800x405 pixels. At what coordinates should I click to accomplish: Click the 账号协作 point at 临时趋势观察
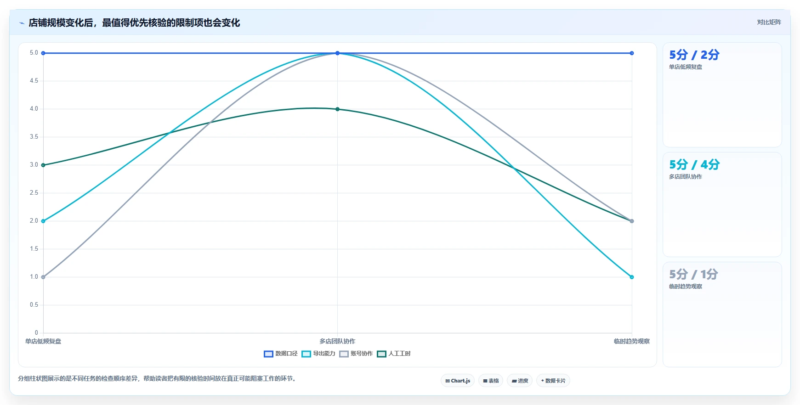click(x=632, y=221)
